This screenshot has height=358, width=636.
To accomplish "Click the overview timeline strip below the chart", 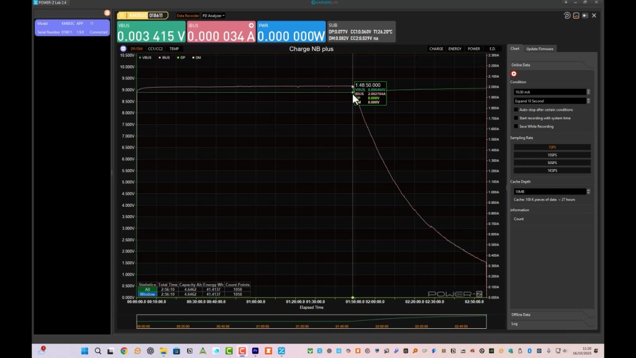I will (311, 321).
